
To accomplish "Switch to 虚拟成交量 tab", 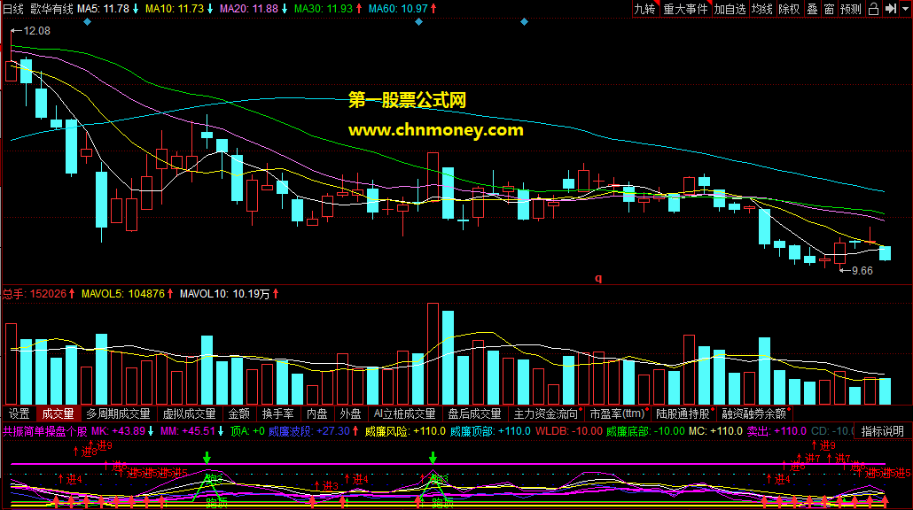I will pyautogui.click(x=189, y=413).
